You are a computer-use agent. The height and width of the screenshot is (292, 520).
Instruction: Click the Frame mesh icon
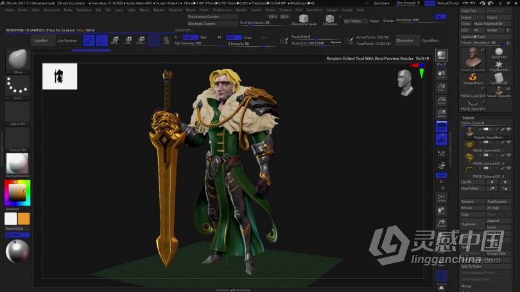point(442,198)
